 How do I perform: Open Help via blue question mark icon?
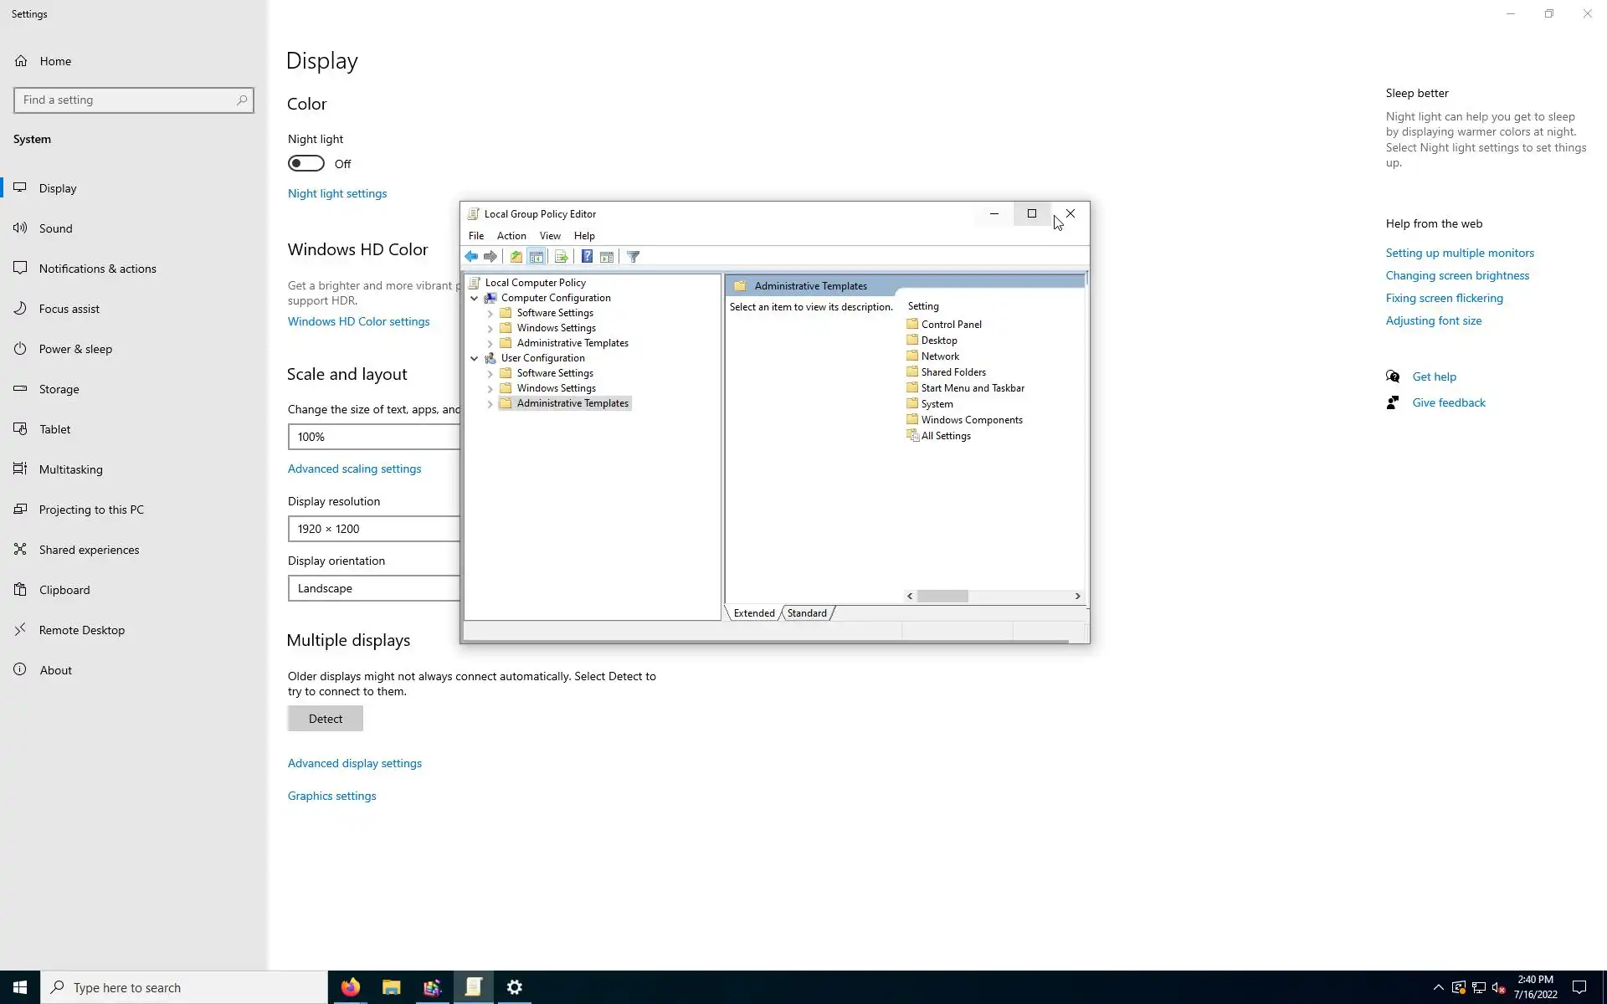pyautogui.click(x=587, y=257)
